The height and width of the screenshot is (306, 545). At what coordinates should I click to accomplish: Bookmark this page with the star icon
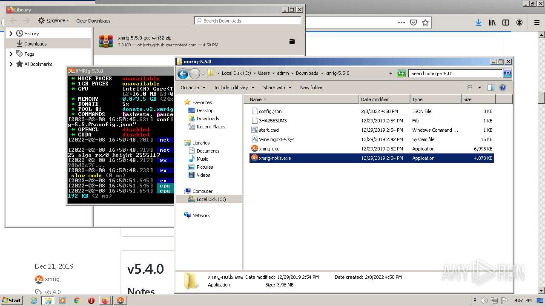pyautogui.click(x=425, y=23)
